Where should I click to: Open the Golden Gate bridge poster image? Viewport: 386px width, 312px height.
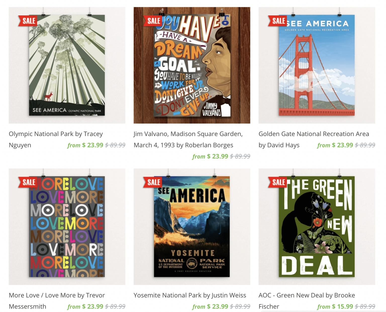click(317, 65)
